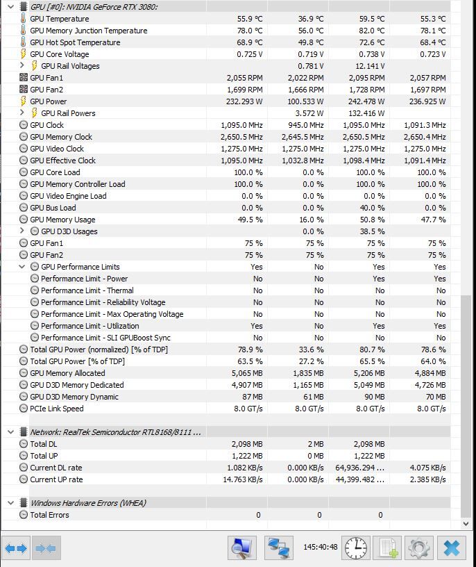Click the scrollbar down arrow
Image resolution: width=476 pixels, height=567 pixels.
[466, 524]
